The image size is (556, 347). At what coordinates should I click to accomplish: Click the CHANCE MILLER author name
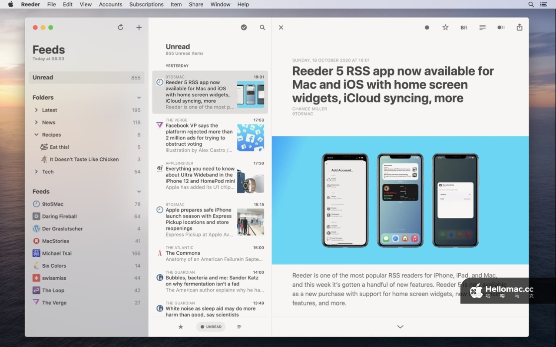(x=310, y=109)
